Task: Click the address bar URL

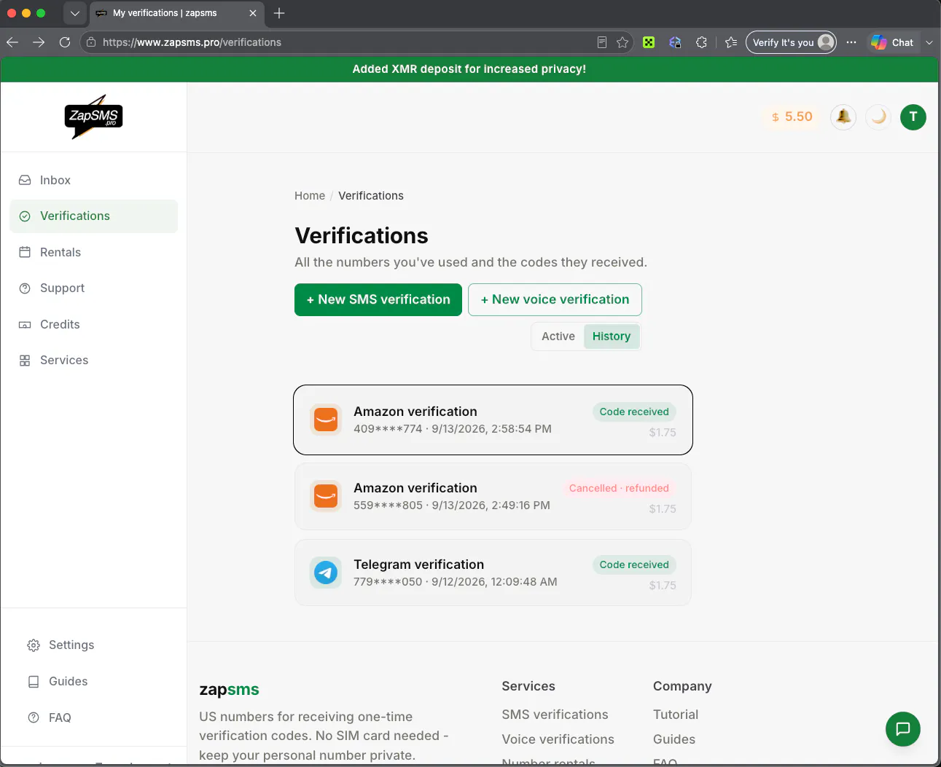Action: pyautogui.click(x=192, y=42)
